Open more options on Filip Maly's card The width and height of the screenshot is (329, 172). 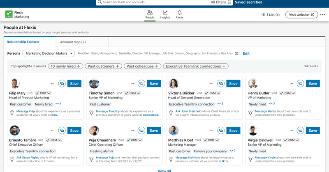[53, 84]
